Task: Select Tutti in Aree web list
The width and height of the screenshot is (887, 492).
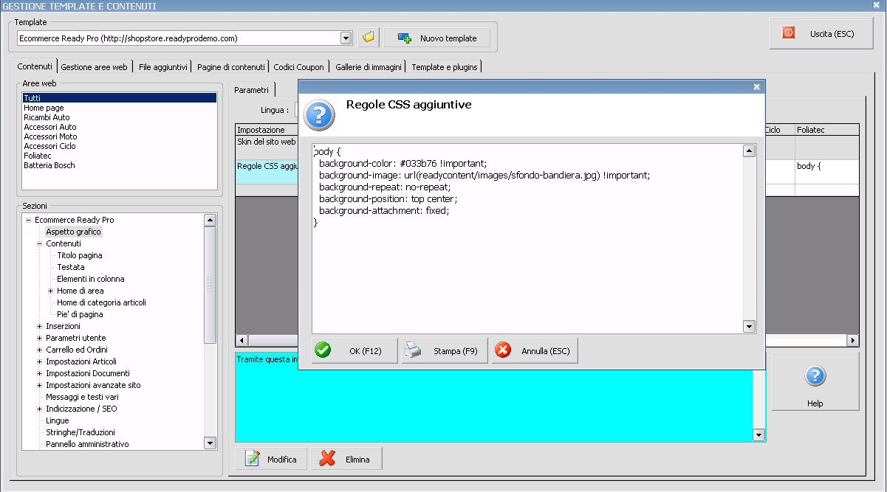Action: click(120, 98)
